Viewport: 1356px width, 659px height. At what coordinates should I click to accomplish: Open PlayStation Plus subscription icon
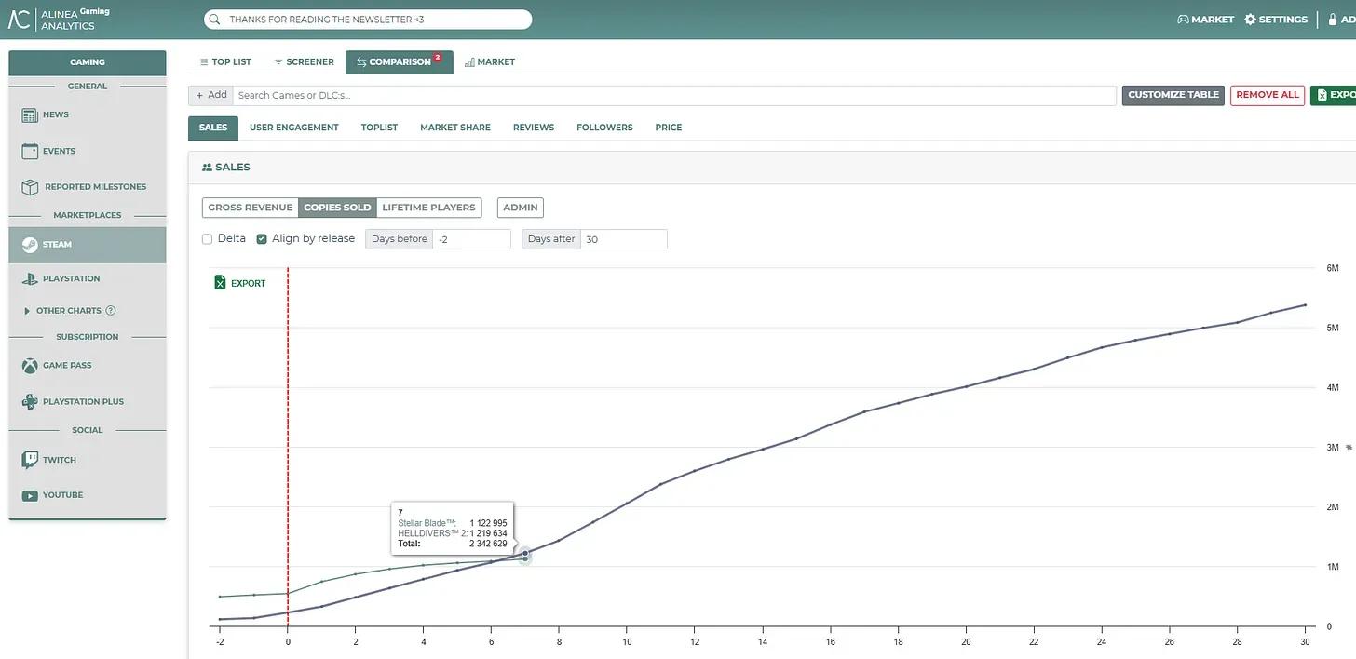[30, 402]
